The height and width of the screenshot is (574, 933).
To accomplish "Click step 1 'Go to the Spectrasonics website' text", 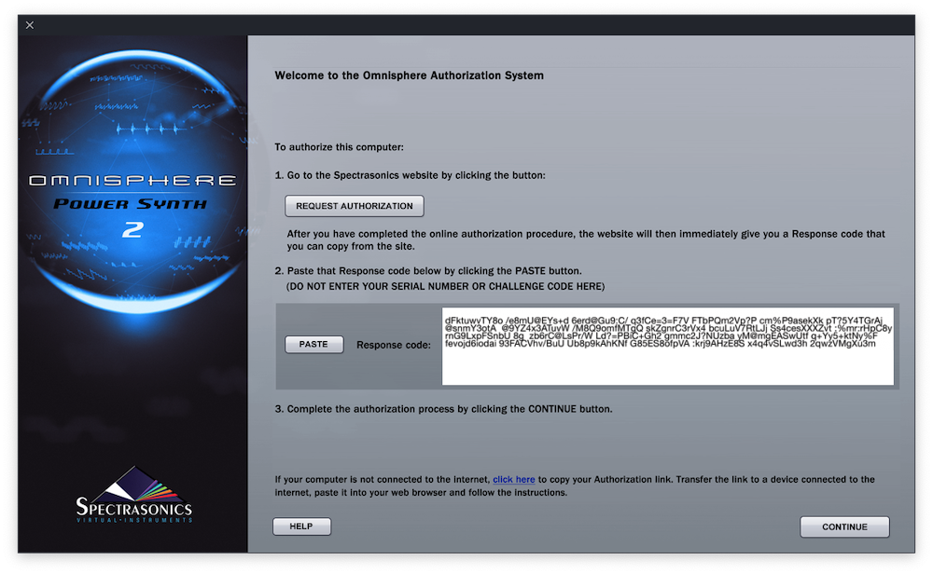I will coord(410,175).
